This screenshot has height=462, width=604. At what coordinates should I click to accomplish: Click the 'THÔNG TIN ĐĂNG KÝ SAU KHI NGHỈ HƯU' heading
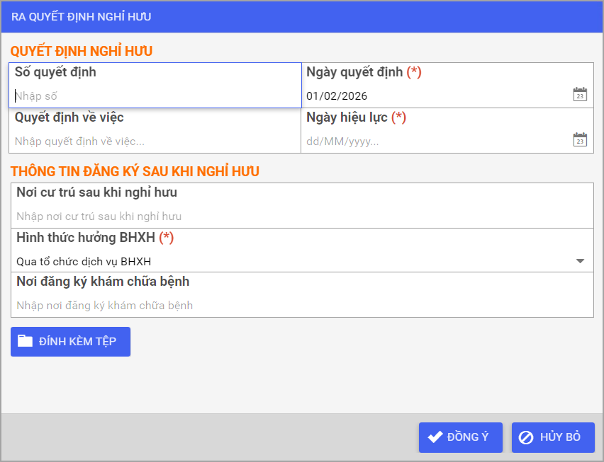[x=135, y=171]
